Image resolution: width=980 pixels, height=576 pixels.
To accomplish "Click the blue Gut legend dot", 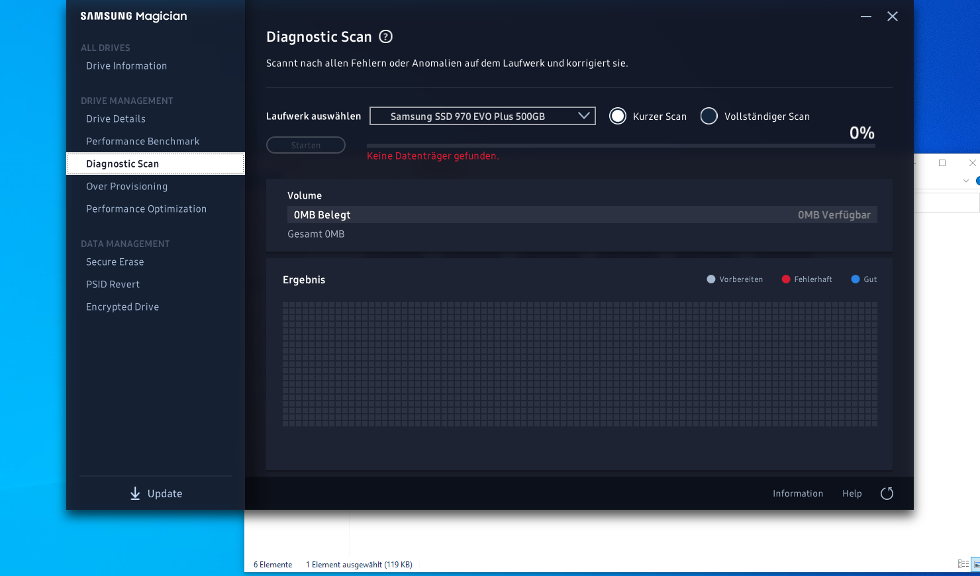I will [x=856, y=279].
